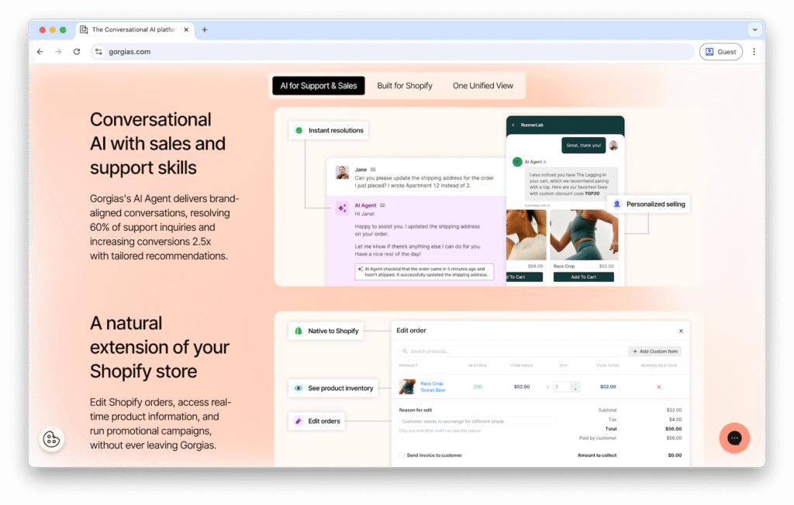Check the Send invoice to customer box
This screenshot has width=794, height=505.
pos(402,455)
